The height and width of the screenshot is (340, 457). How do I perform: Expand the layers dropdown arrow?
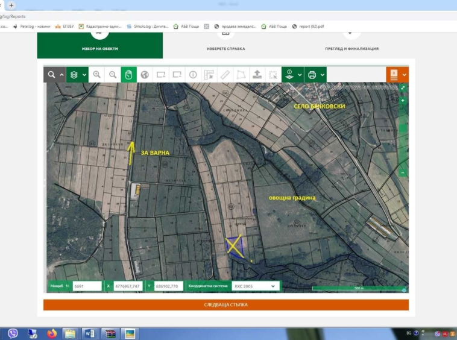coord(84,75)
